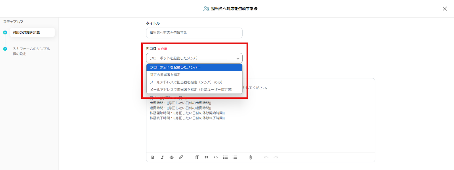Viewport: 454px width, 170px height.
Task: Attach a file with paperclip icon
Action: tap(251, 157)
